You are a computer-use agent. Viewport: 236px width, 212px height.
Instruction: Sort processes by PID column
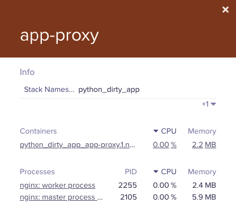tap(131, 172)
